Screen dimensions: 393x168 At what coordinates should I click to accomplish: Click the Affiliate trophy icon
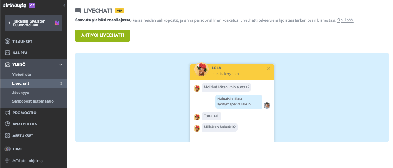[7, 161]
